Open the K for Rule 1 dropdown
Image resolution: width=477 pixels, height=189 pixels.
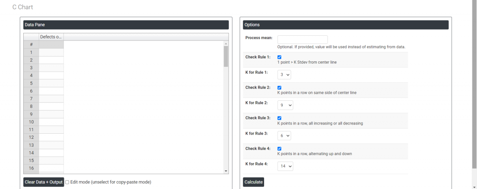tap(284, 74)
